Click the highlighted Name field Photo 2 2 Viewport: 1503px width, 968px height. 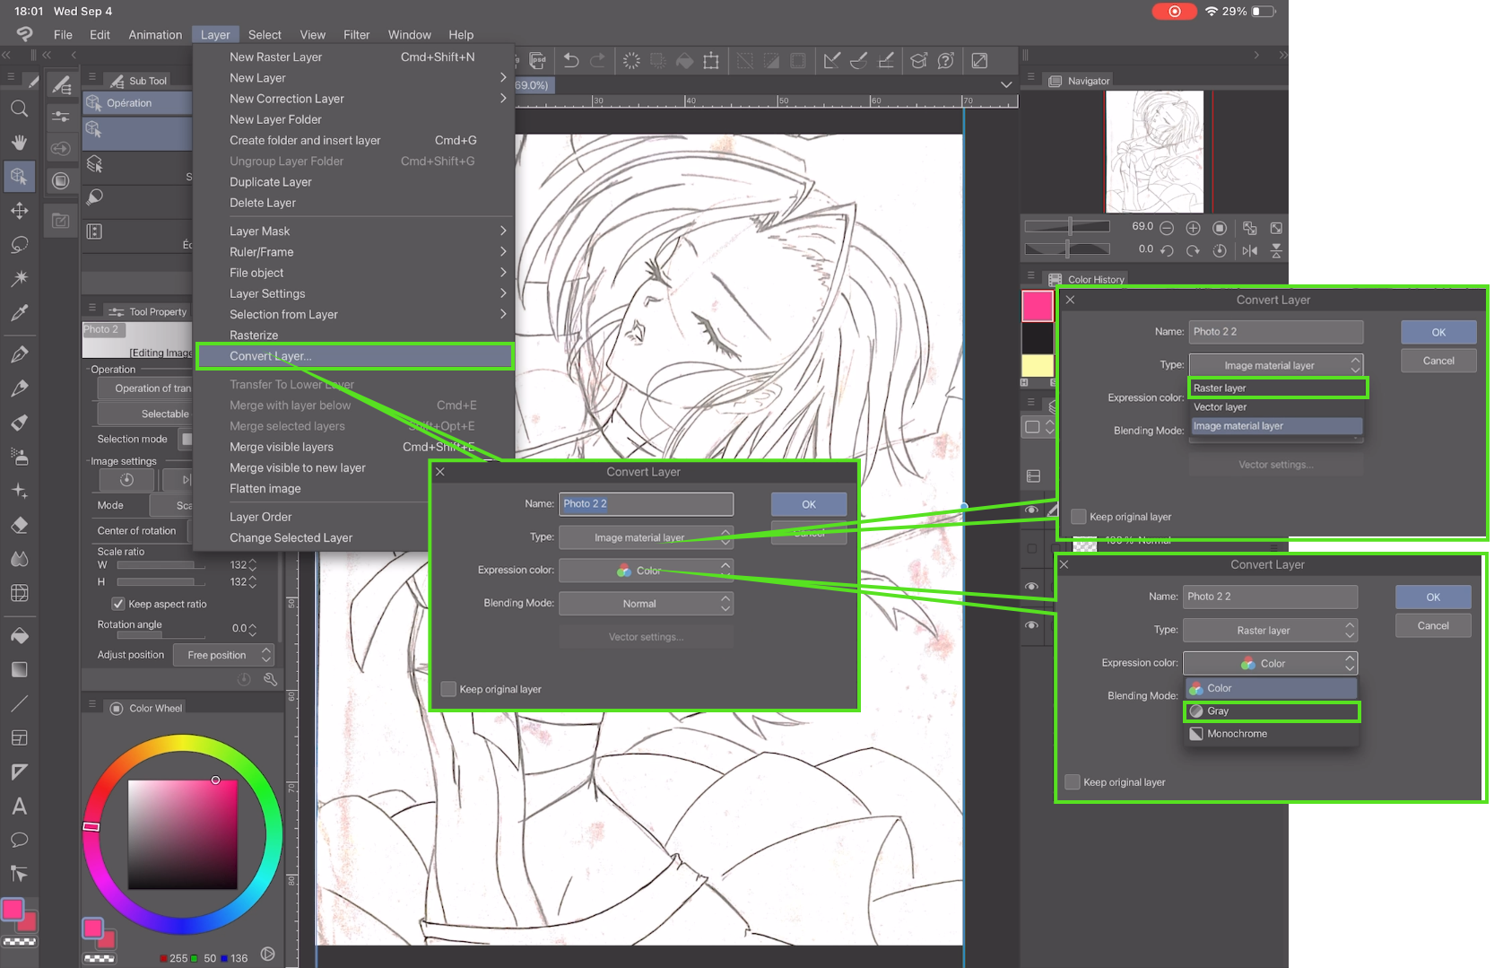click(646, 504)
